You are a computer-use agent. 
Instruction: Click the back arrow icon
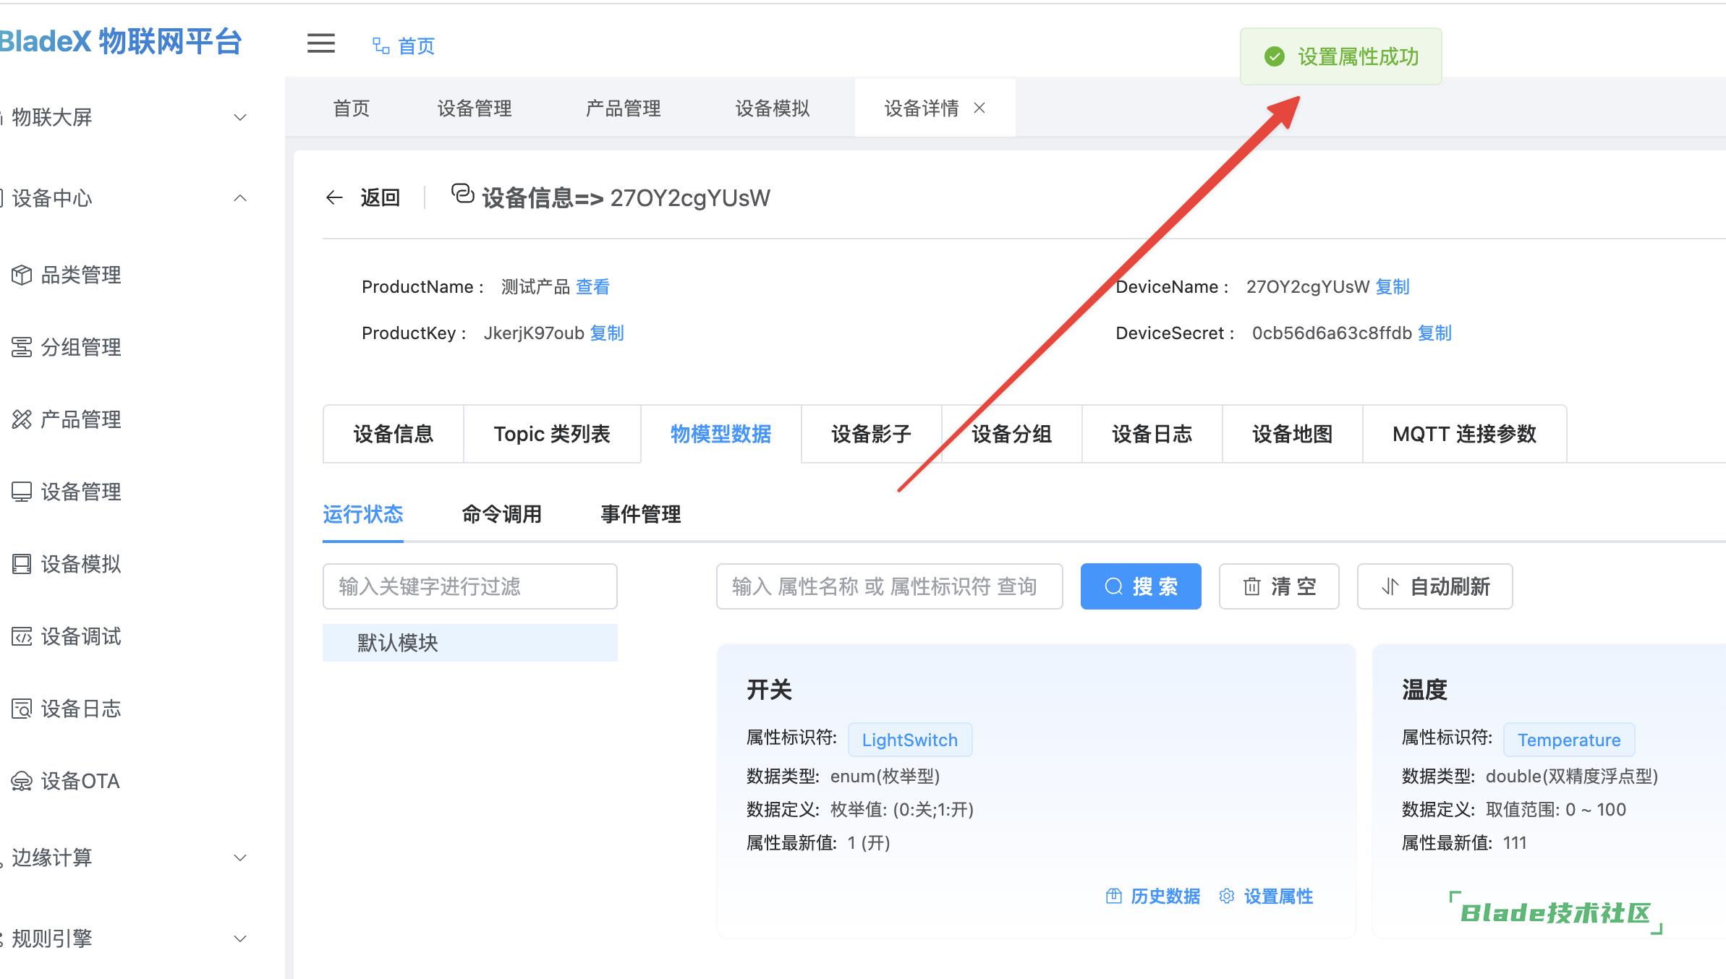334,197
